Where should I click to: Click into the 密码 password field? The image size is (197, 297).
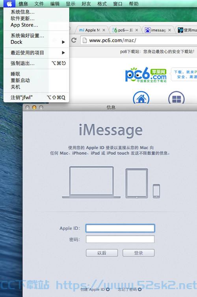120,239
